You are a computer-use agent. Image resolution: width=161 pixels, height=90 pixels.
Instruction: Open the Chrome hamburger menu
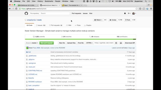(151, 9)
